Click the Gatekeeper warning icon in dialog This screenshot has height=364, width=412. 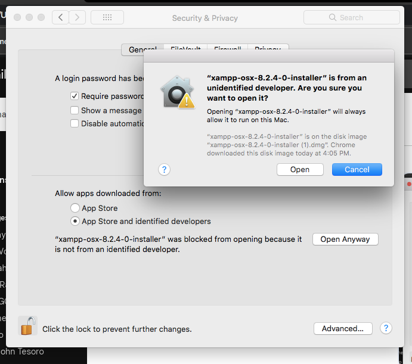(x=178, y=94)
